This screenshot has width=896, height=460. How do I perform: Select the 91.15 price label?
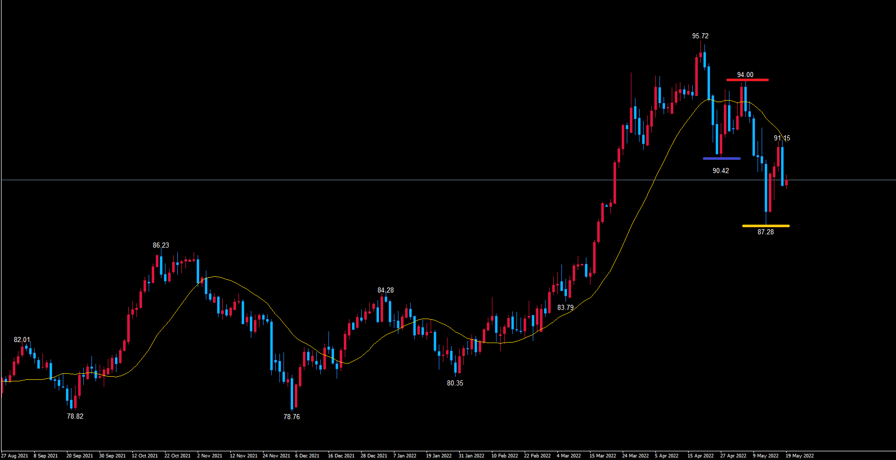[782, 138]
